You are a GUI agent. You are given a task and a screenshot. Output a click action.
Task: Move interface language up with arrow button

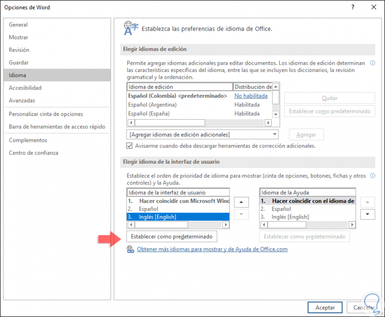tap(241, 202)
